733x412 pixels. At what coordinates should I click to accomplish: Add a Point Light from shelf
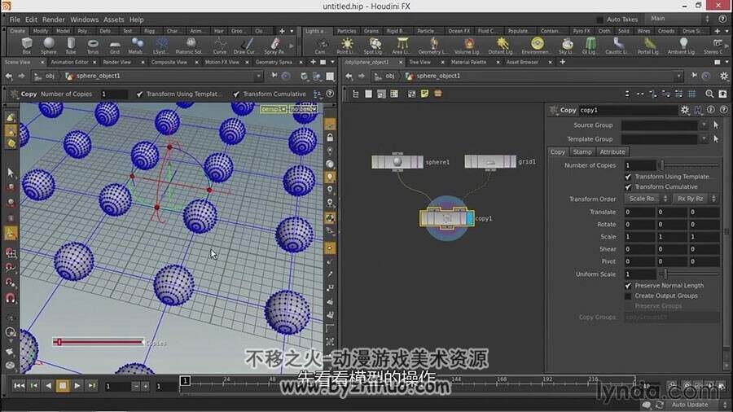346,46
